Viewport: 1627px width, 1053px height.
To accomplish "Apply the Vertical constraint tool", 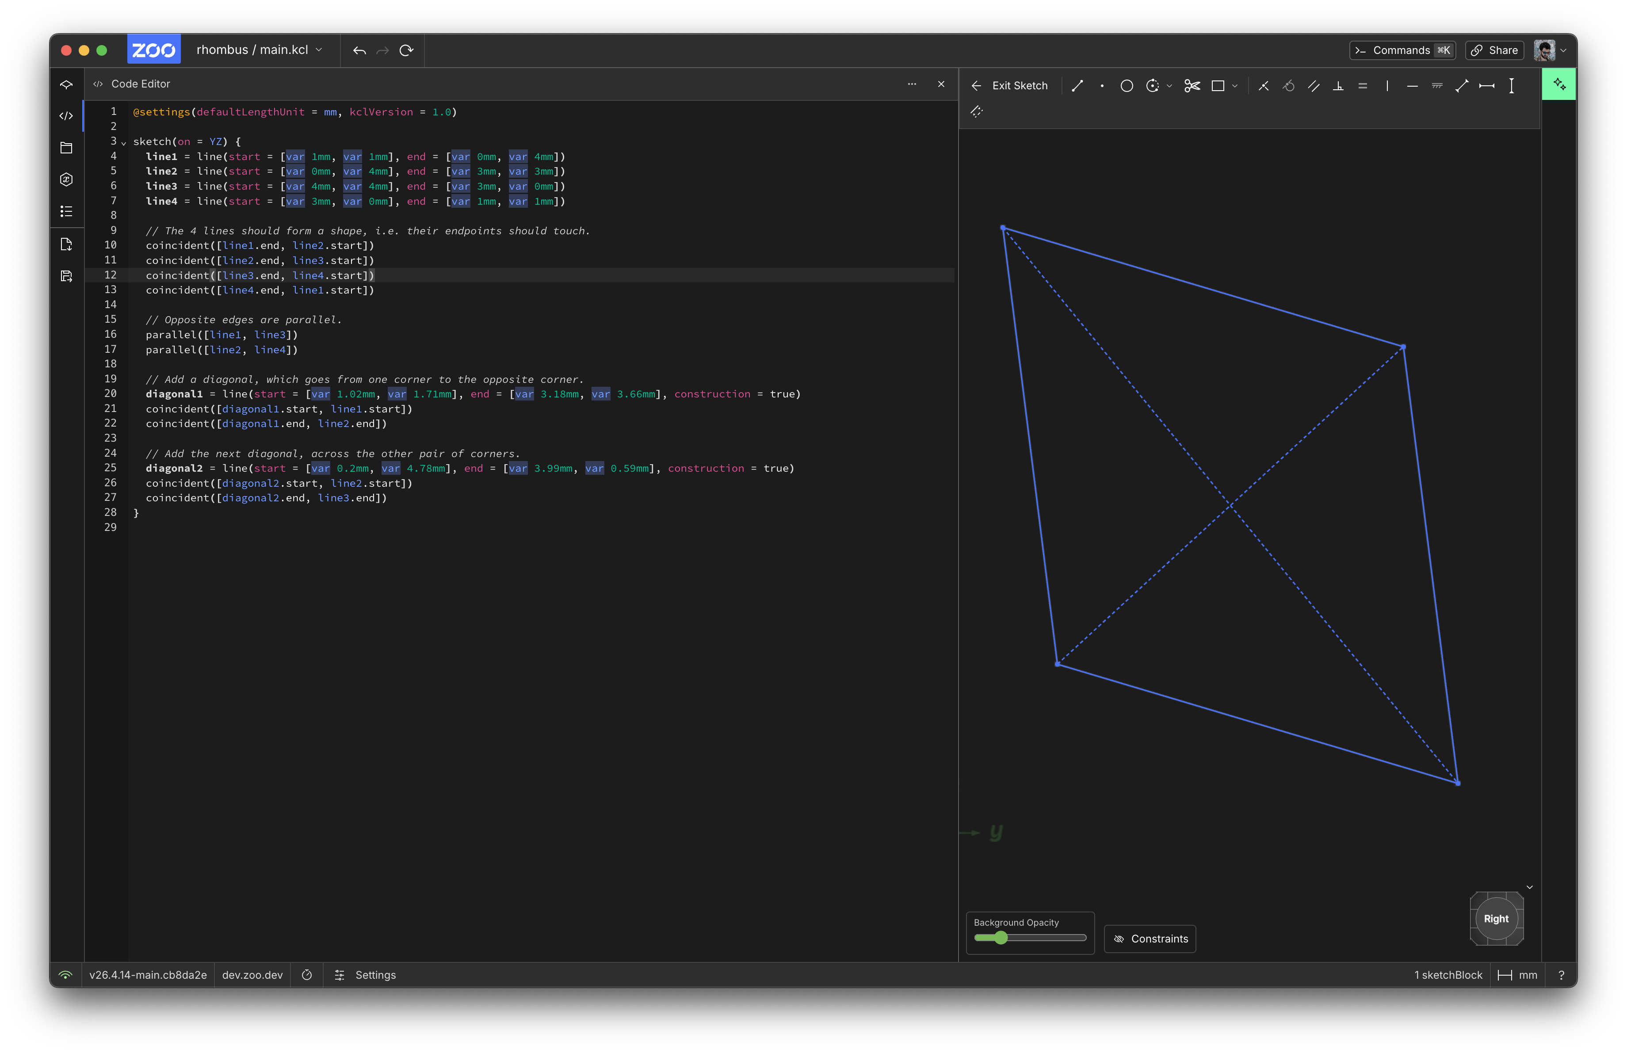I will [x=1387, y=85].
